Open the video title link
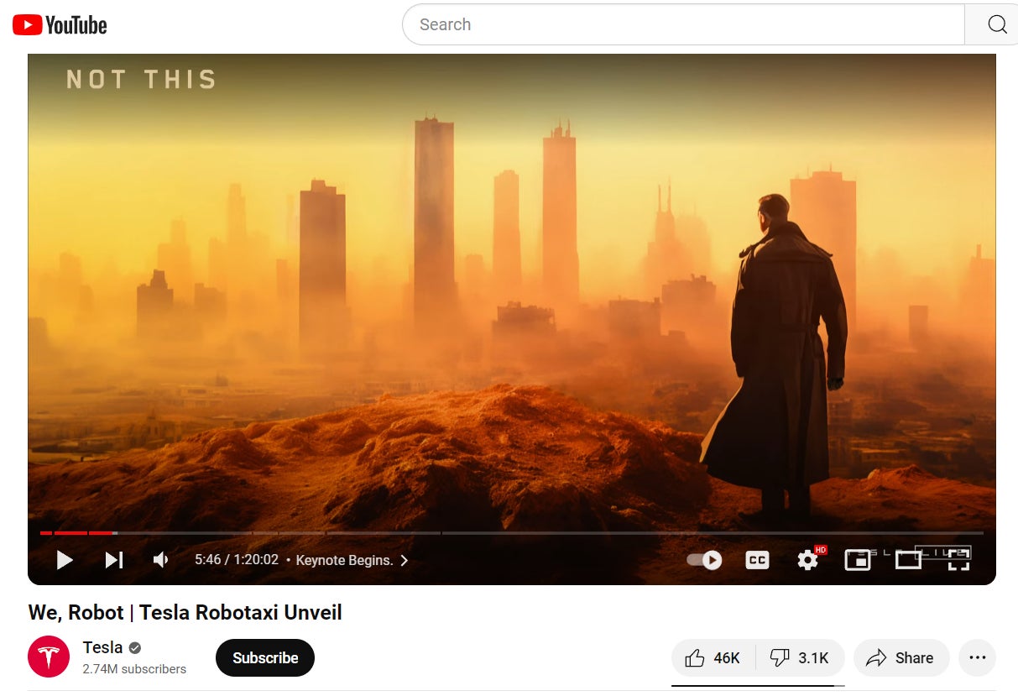The height and width of the screenshot is (696, 1018). point(185,613)
